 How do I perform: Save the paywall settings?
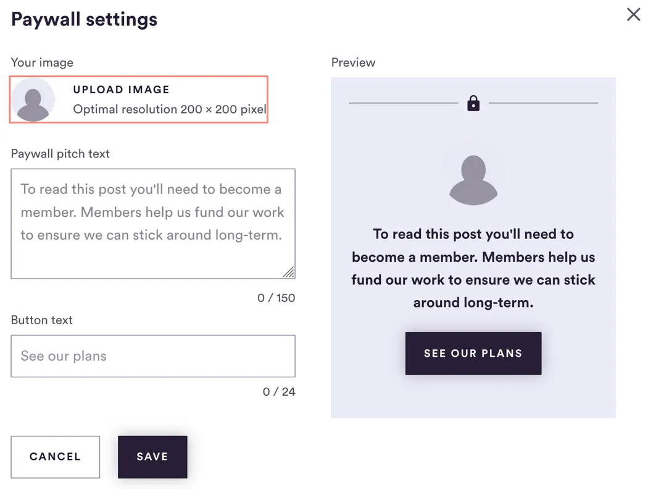[152, 457]
